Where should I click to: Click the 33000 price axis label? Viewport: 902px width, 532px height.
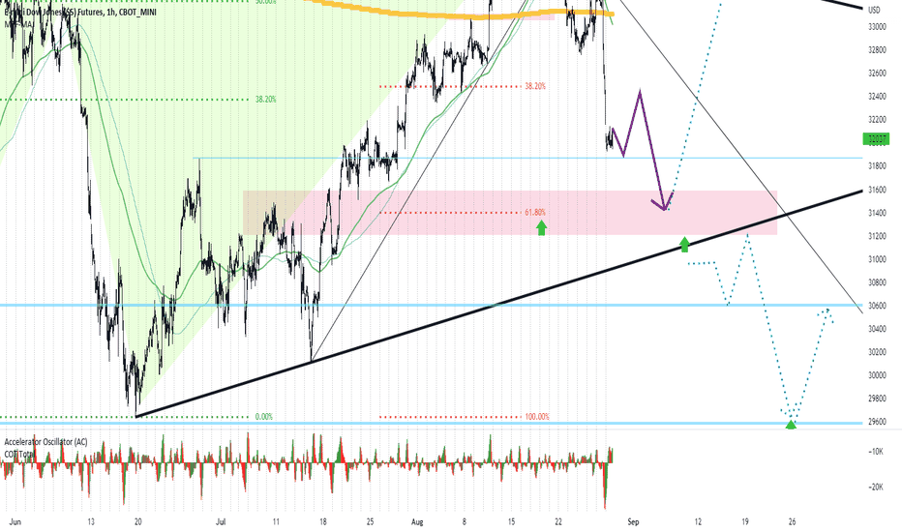click(877, 26)
